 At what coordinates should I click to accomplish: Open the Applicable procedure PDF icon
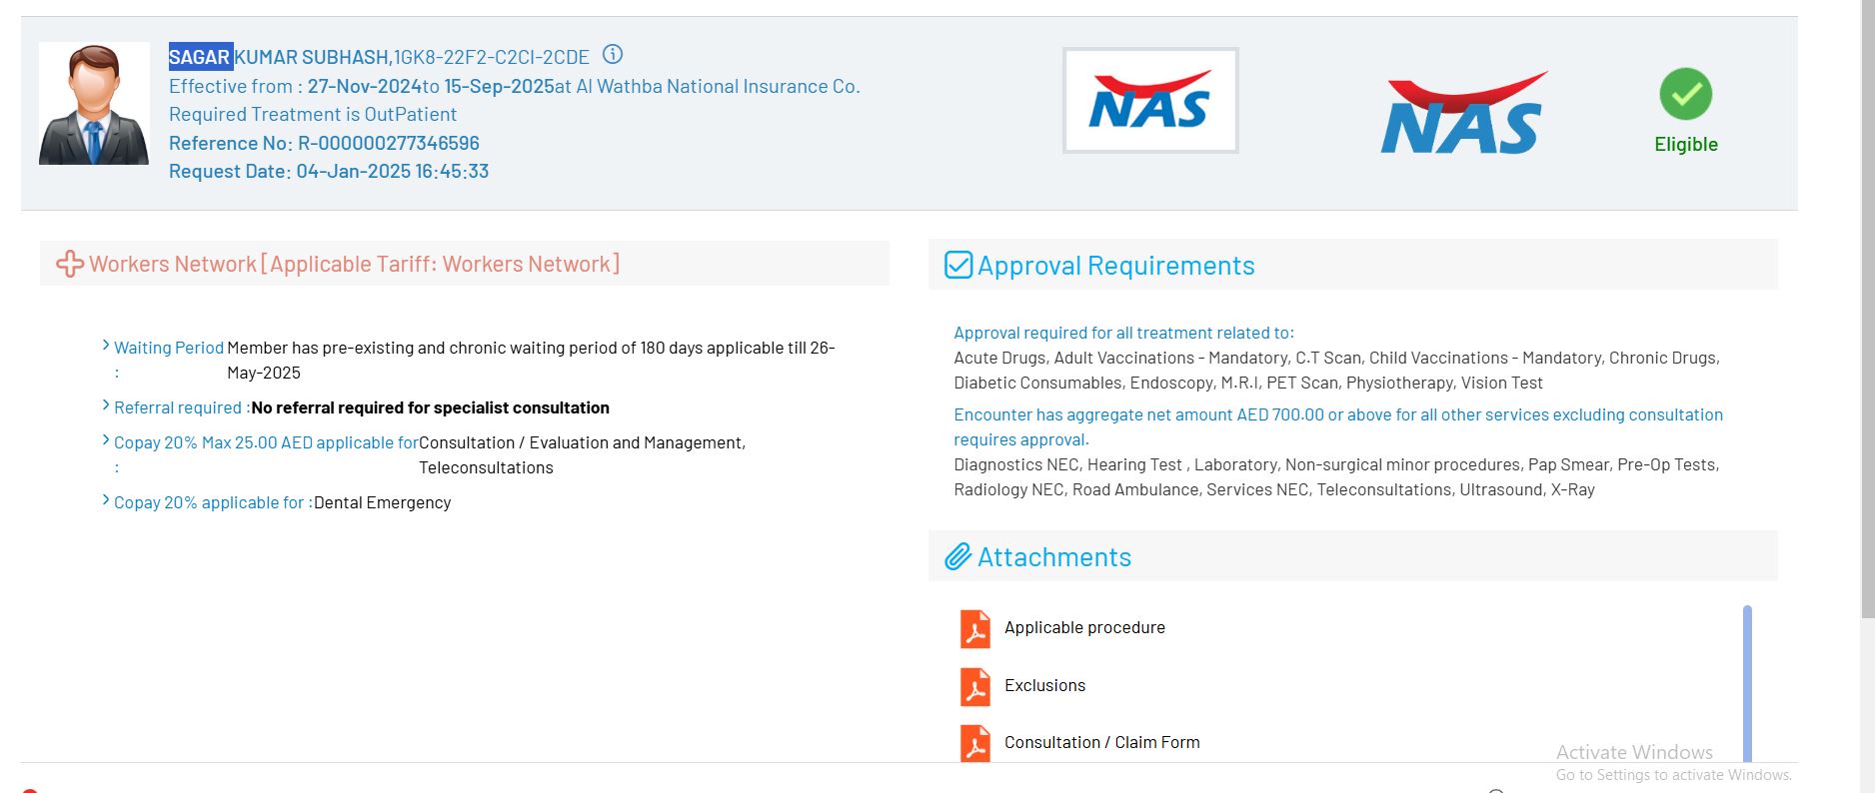[975, 628]
